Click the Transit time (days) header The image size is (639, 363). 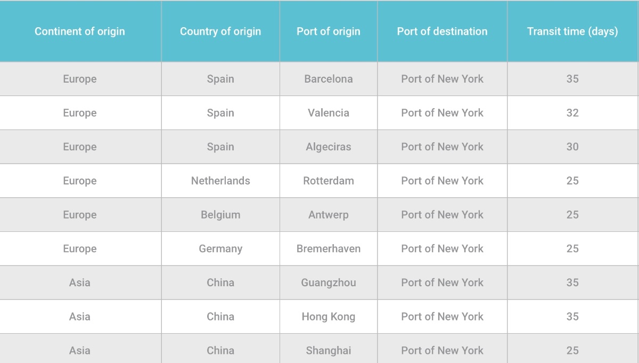(572, 31)
